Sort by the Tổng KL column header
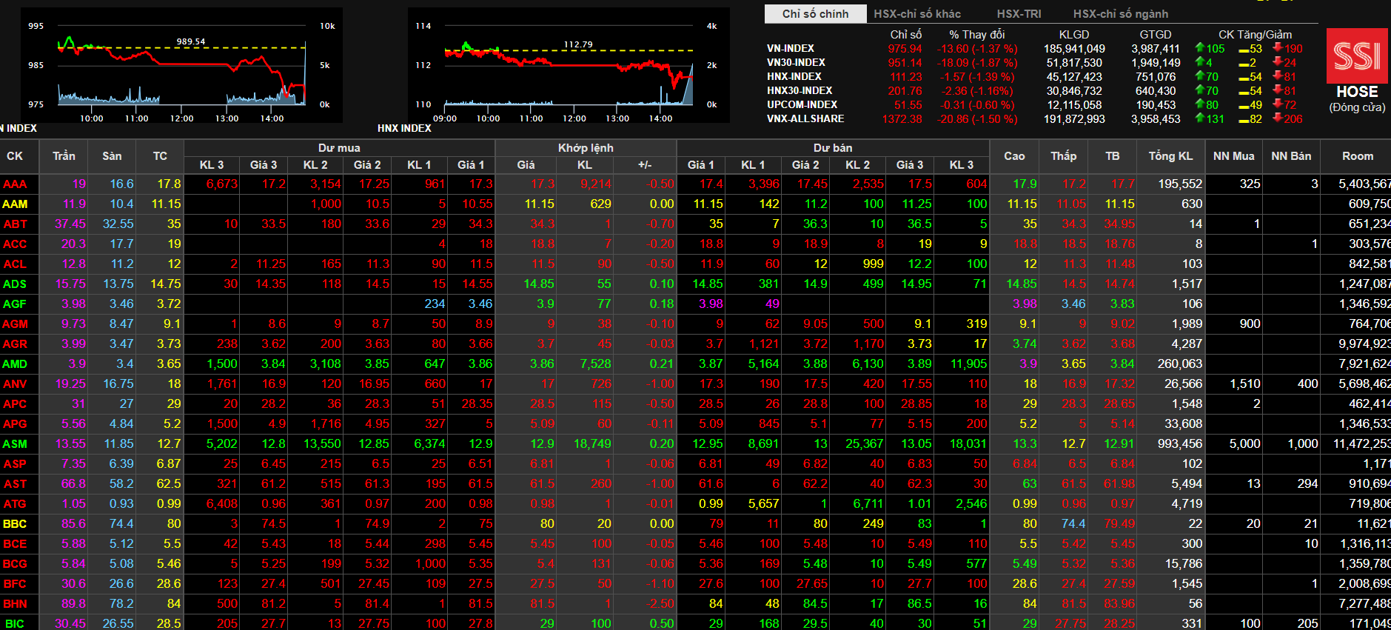The image size is (1391, 630). click(x=1170, y=156)
